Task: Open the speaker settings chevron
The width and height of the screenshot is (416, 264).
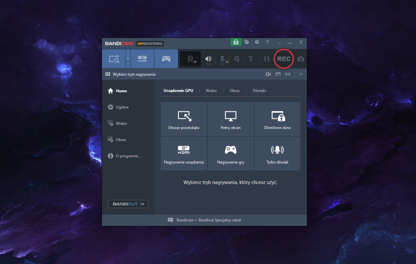Action: pos(208,64)
